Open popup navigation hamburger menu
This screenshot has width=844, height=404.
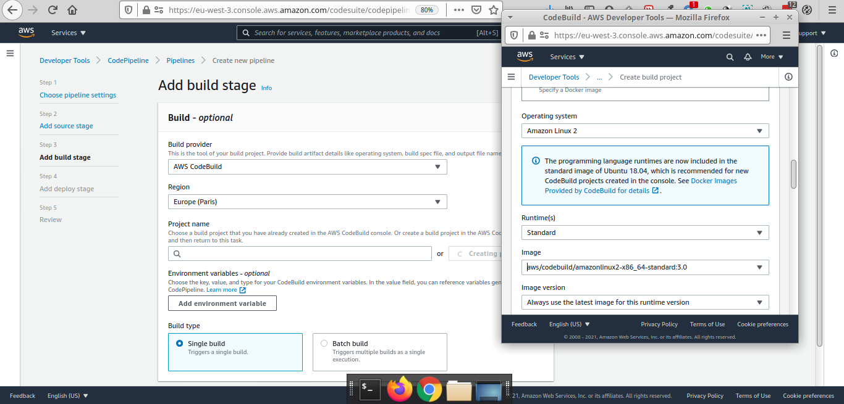511,77
